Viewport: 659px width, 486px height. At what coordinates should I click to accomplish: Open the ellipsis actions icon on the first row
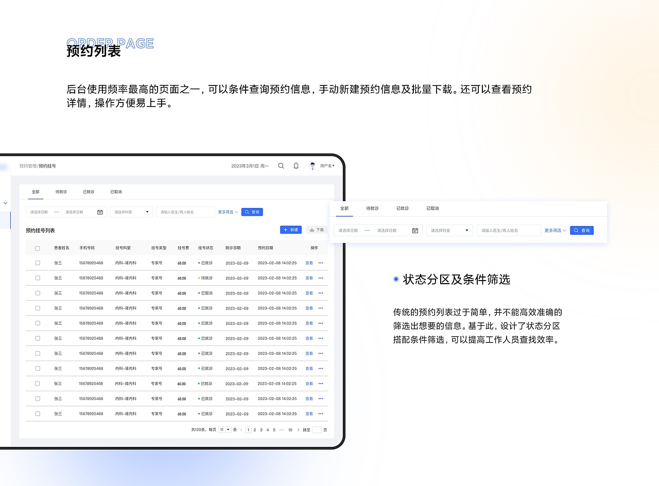tap(321, 263)
